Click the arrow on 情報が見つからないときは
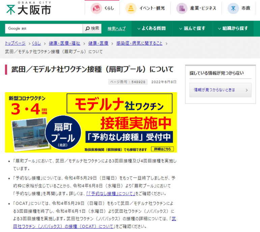Viewport: 260px width, 232px height. click(247, 90)
